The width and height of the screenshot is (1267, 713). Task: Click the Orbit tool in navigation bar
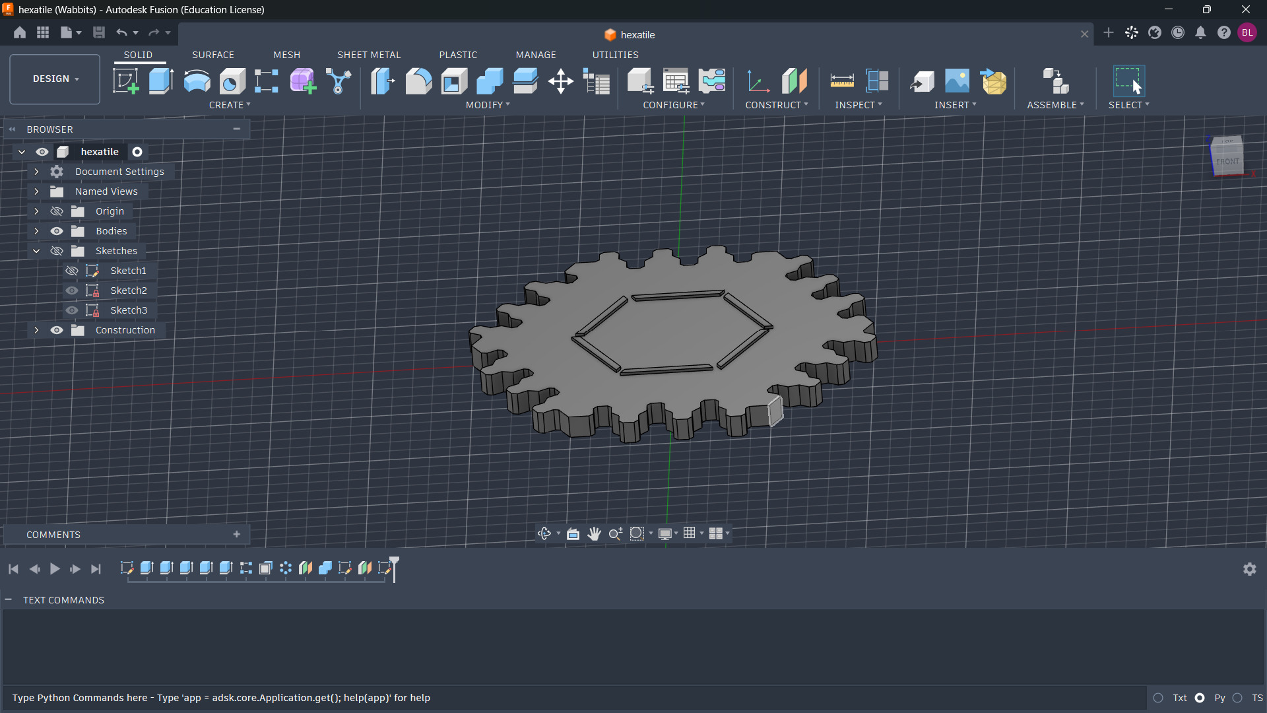(544, 533)
